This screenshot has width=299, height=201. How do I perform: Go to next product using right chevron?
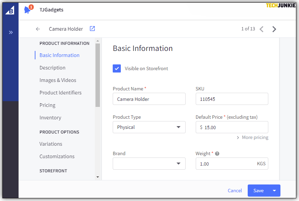(274, 29)
